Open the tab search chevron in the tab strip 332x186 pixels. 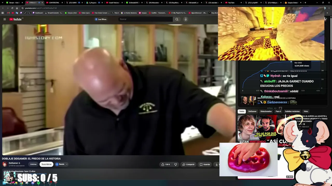point(2,3)
